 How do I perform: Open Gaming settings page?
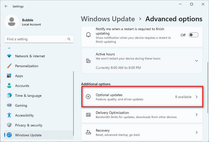pos(39,105)
